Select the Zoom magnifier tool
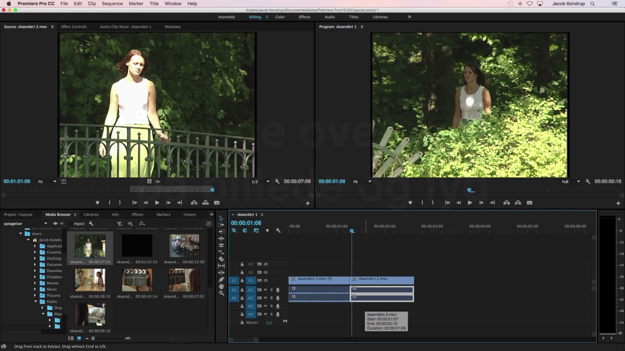The height and width of the screenshot is (351, 625). pos(221,293)
